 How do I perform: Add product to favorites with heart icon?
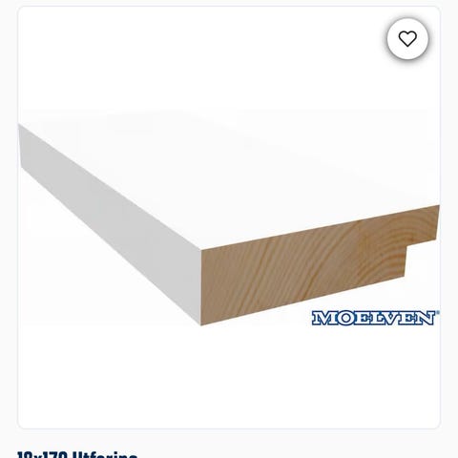pos(407,39)
